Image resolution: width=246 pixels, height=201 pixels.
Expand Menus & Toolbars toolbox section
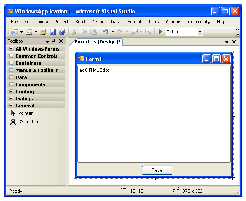click(x=36, y=70)
